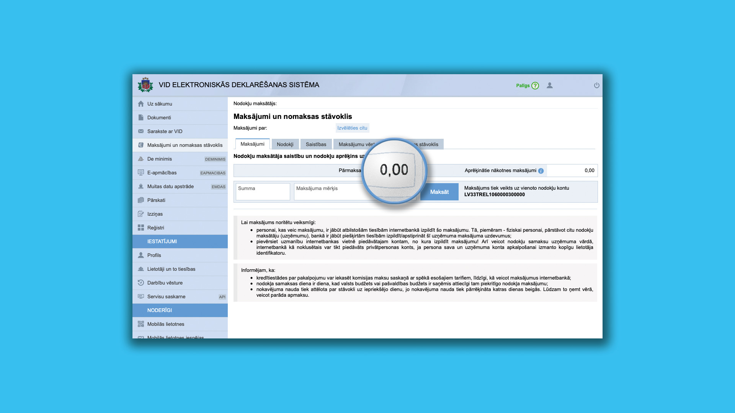Viewport: 735px width, 413px height.
Task: Click the Maksājumi un nomaksas icon
Action: click(x=140, y=145)
